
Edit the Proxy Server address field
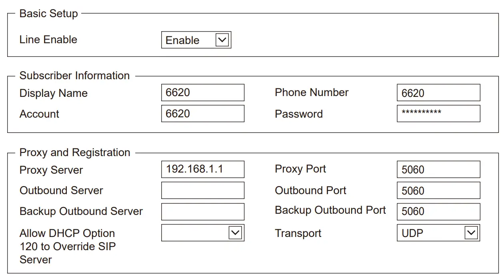click(202, 169)
